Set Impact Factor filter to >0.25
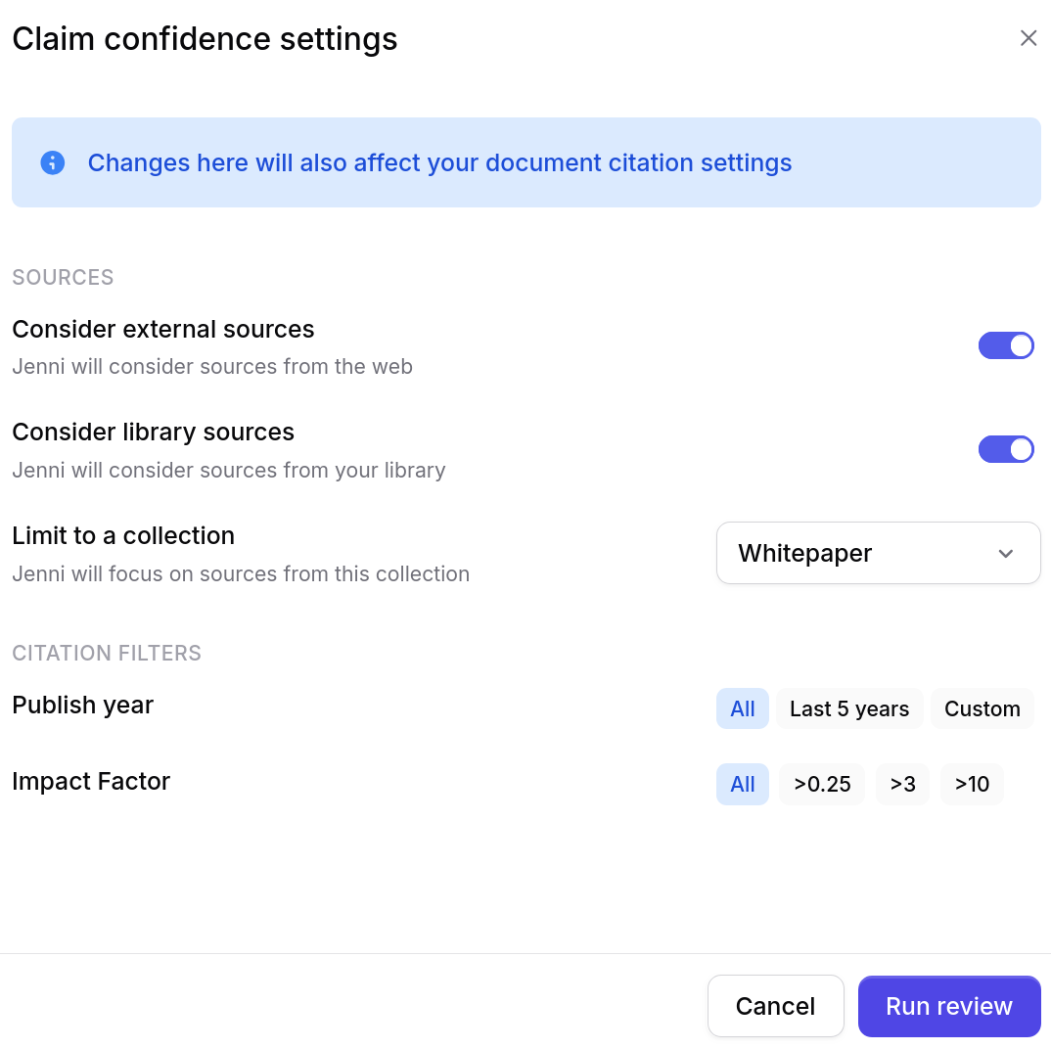Screen dimensions: 1051x1049 coord(822,784)
